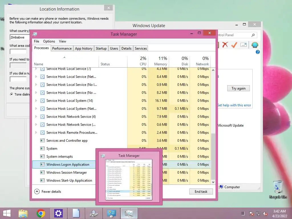Click the process list vertical scrollbar thumb

coord(213,156)
